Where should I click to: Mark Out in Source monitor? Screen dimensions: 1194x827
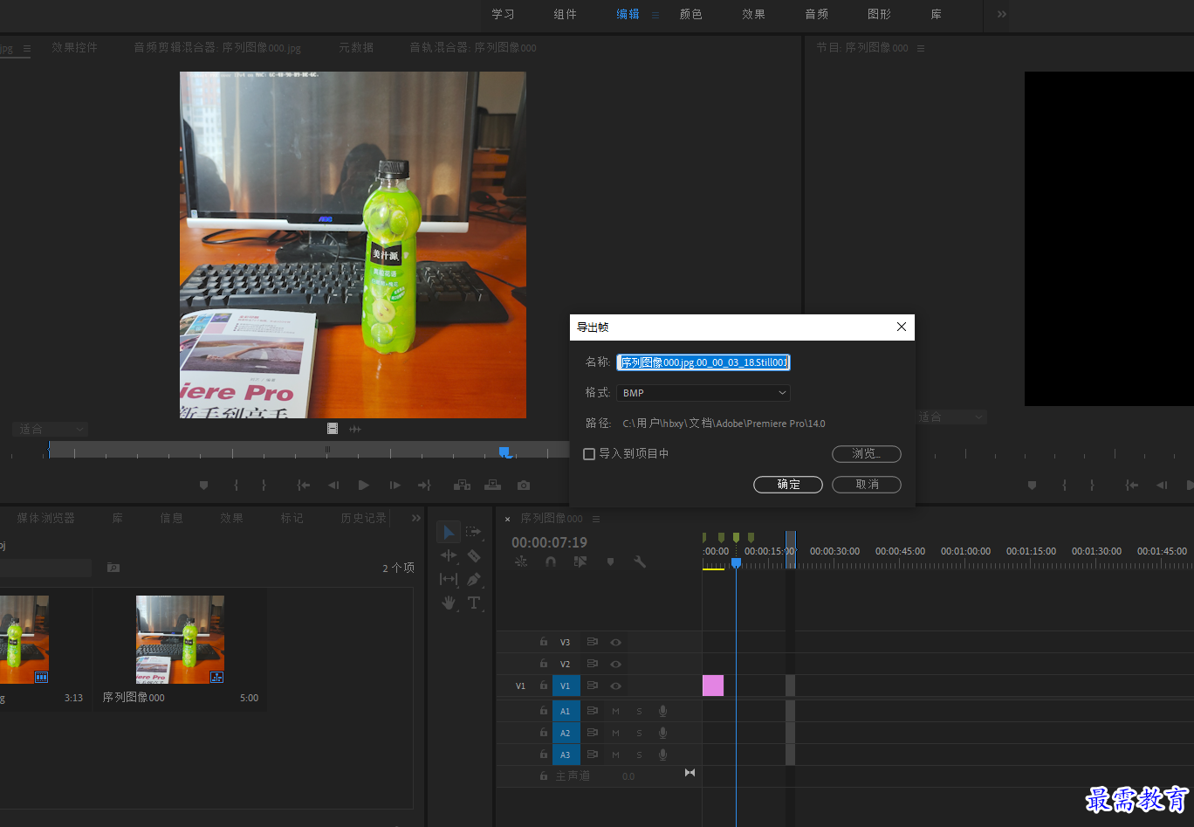coord(264,485)
